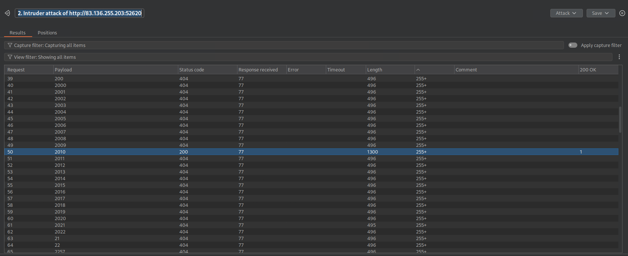Click the 200 OK column header
Viewport: 628px width, 256px height.
click(588, 70)
